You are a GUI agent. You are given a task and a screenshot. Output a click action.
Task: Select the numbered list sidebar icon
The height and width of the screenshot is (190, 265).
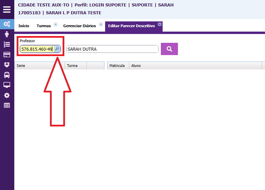point(7,44)
